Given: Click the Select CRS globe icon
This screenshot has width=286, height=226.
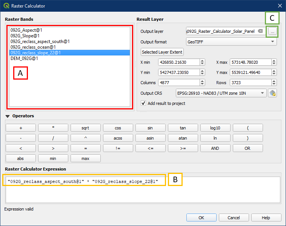Looking at the screenshot, I should point(272,93).
